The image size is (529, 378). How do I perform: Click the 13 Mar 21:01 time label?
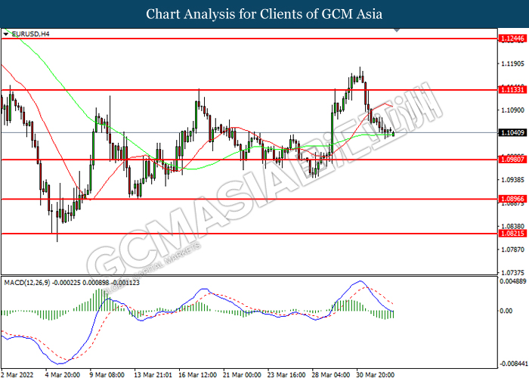coord(153,375)
